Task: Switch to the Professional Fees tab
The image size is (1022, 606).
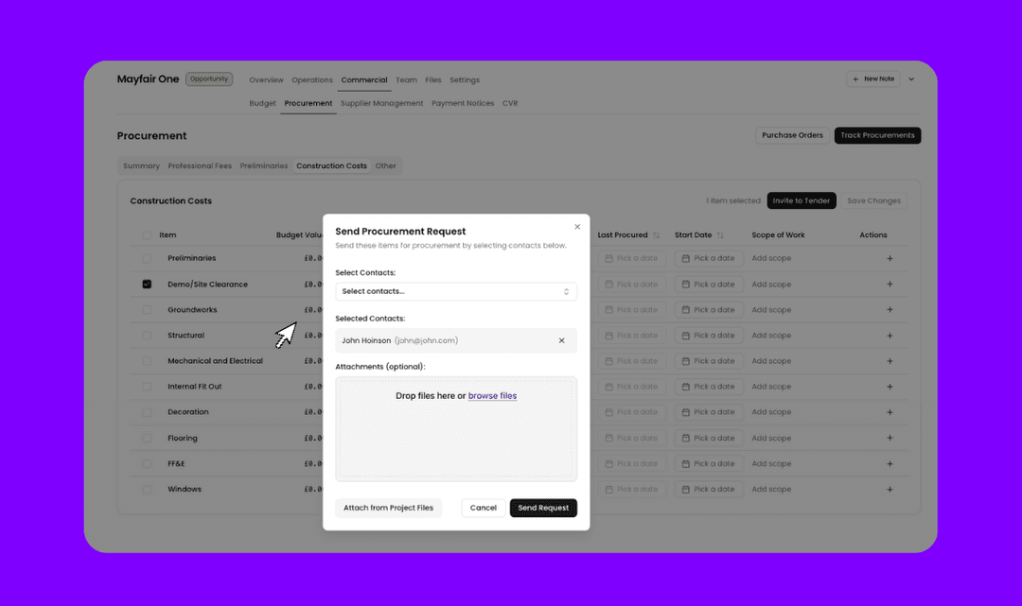Action: (200, 164)
